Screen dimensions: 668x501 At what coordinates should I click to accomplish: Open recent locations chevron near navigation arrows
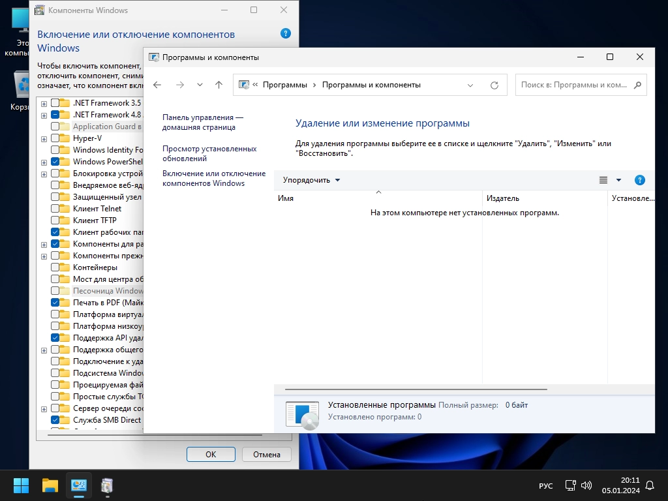pos(200,85)
